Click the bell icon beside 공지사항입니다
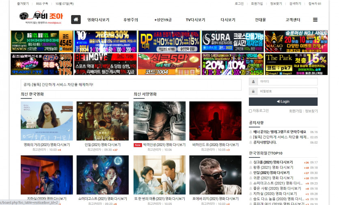Viewport: 339px width, 205px height. [x=250, y=142]
